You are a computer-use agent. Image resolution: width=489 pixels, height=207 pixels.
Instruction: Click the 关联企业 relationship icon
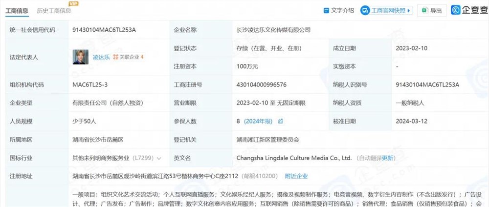pos(116,57)
